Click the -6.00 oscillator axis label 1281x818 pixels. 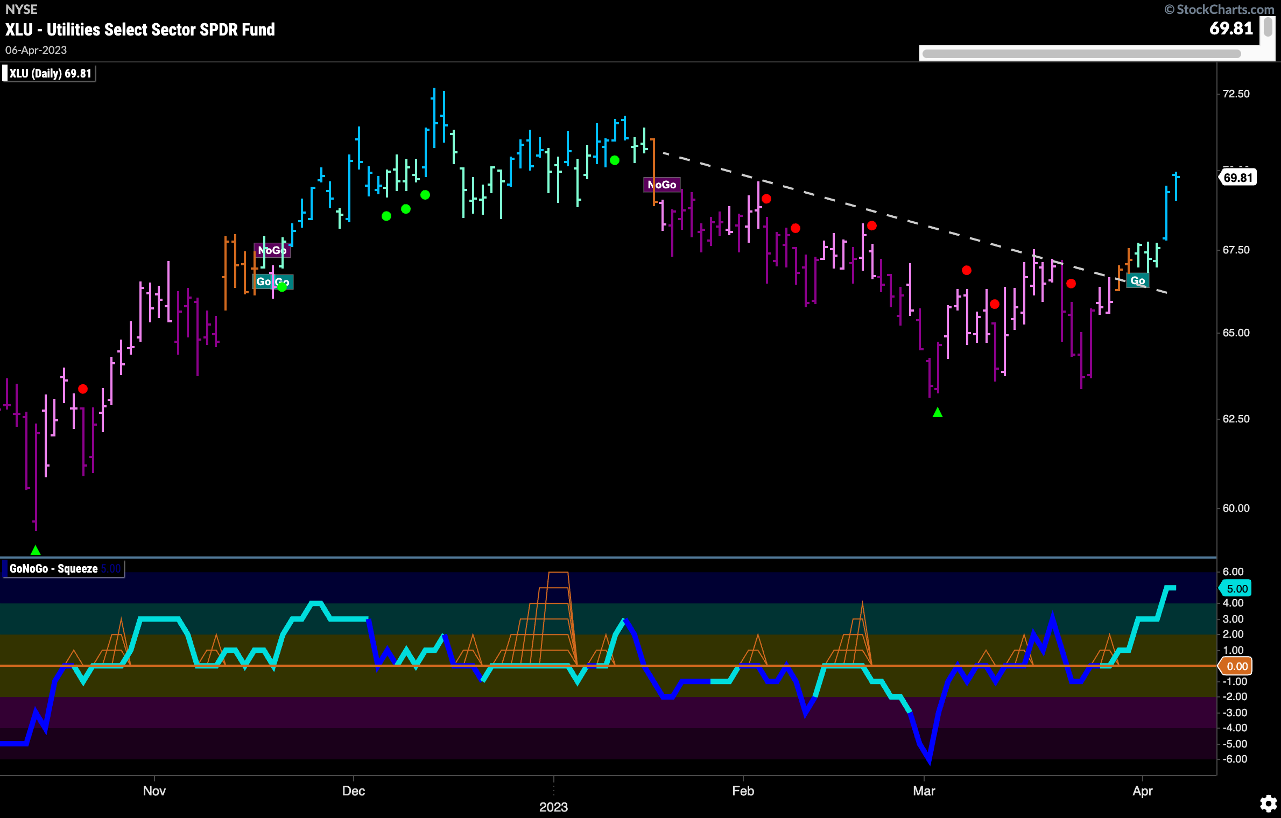pos(1234,759)
